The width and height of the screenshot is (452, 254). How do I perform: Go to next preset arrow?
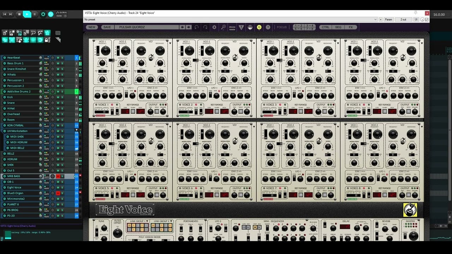tap(189, 27)
